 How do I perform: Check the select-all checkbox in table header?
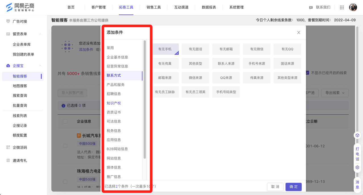pyautogui.click(x=65, y=121)
